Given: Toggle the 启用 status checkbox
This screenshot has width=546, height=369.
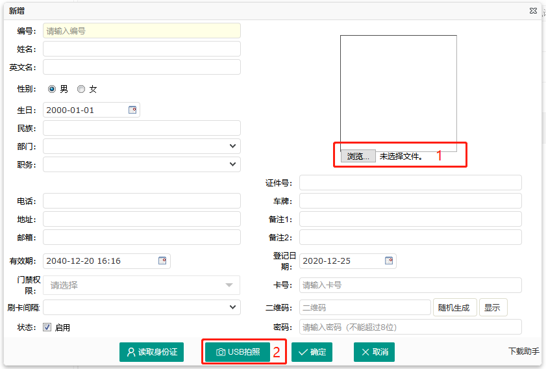Looking at the screenshot, I should tap(47, 327).
